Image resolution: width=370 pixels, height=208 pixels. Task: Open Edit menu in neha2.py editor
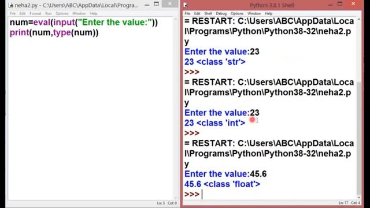[x=23, y=13]
